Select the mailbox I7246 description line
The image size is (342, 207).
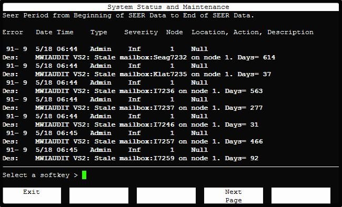tap(130, 125)
